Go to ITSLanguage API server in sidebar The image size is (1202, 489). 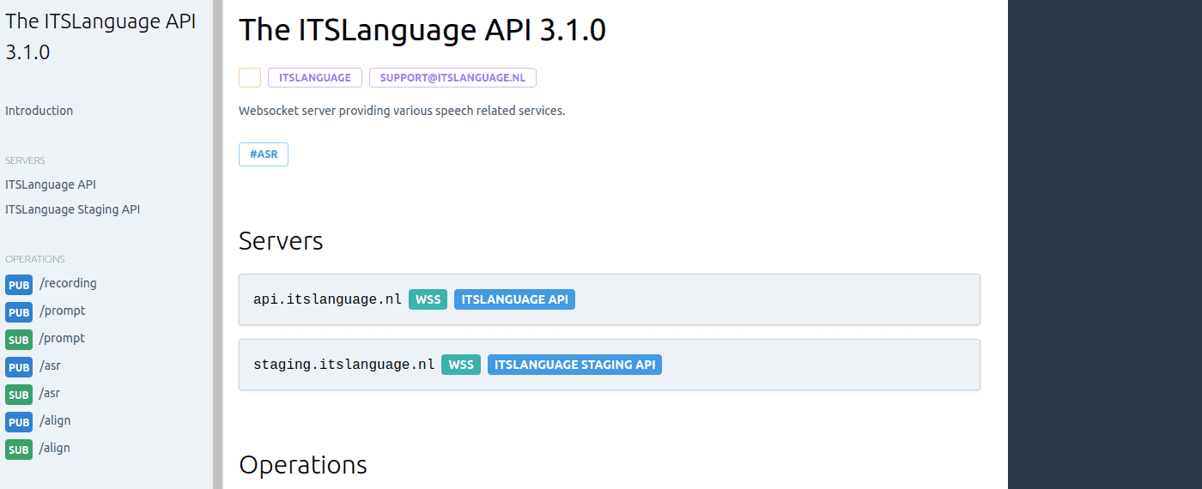click(x=50, y=184)
